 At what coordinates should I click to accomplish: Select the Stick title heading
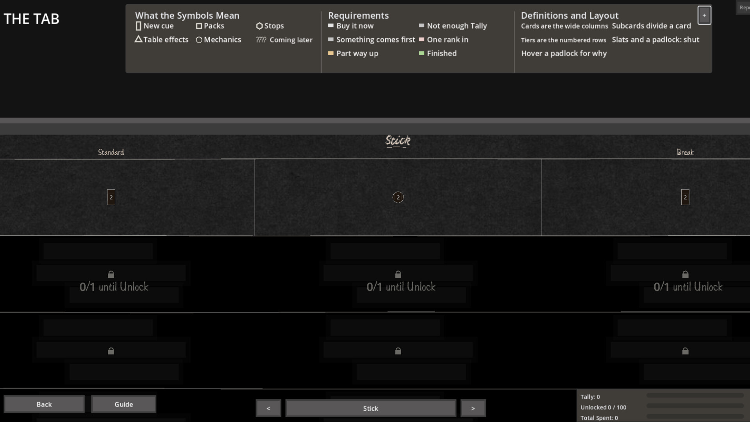click(x=398, y=140)
